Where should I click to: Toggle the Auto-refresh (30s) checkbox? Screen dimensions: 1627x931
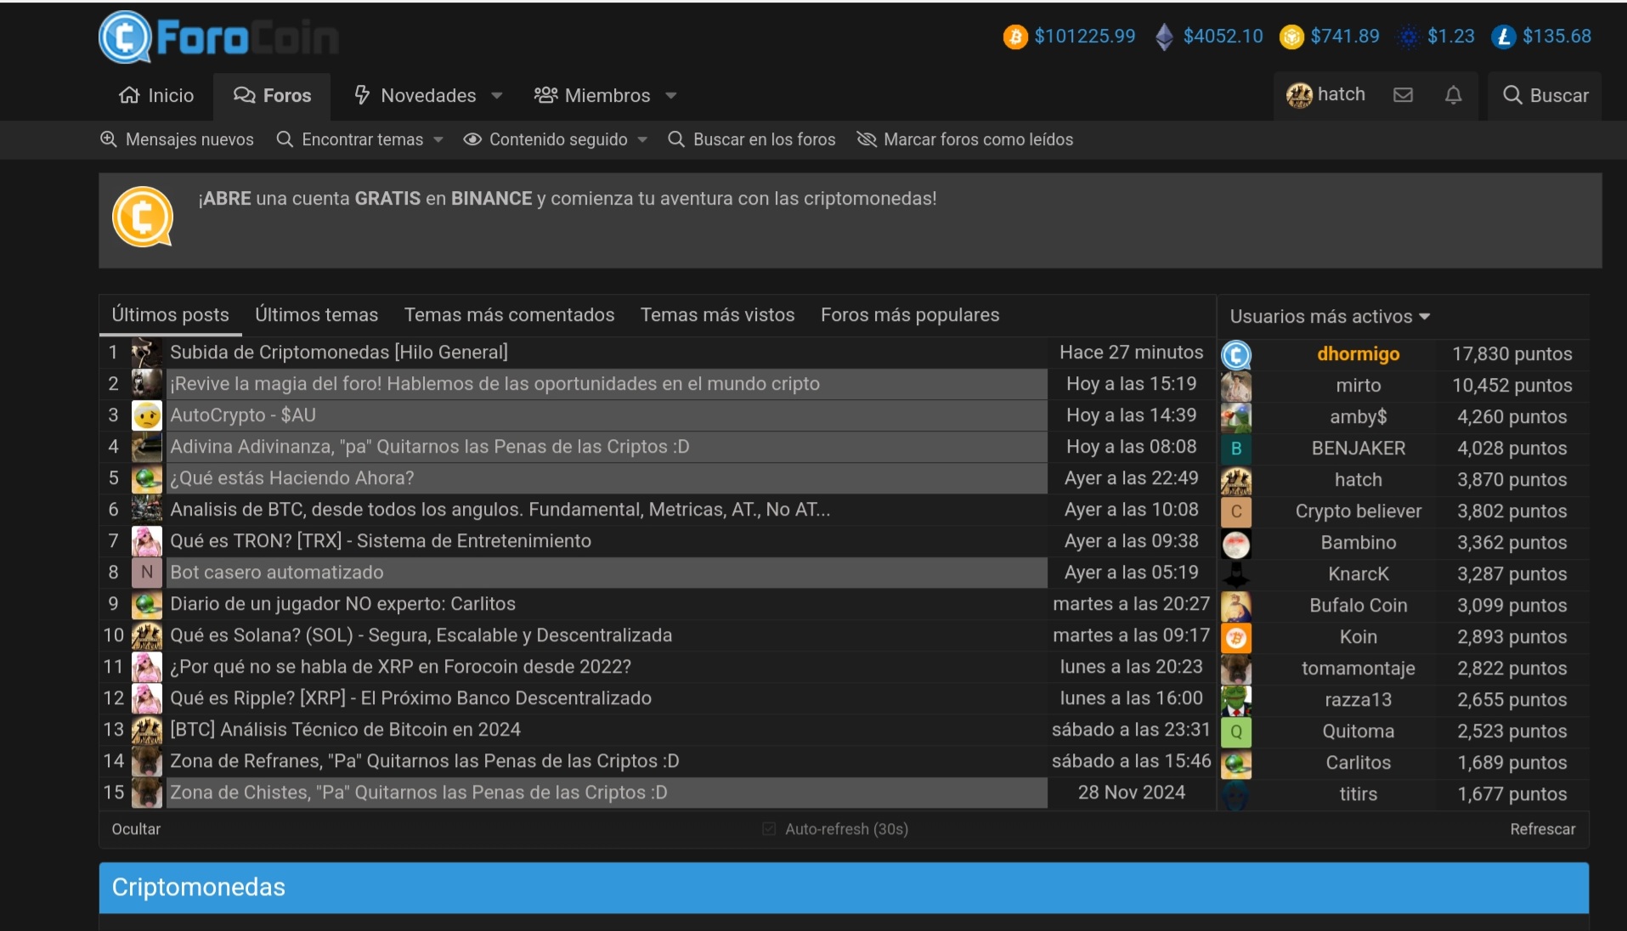769,829
